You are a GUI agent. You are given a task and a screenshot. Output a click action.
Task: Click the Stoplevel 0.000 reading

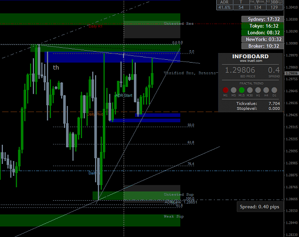258,108
